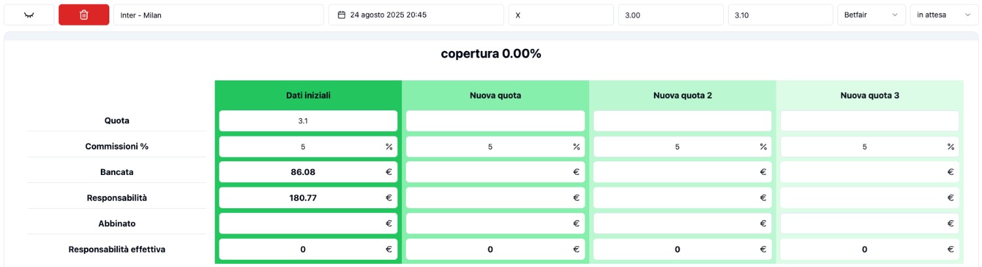Screen dimensions: 982x267
Task: Click the calendar icon in date field
Action: [341, 15]
